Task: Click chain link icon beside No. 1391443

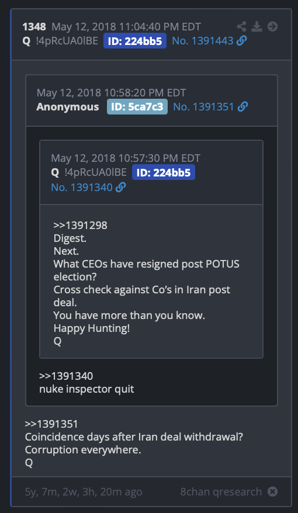Action: [x=241, y=41]
